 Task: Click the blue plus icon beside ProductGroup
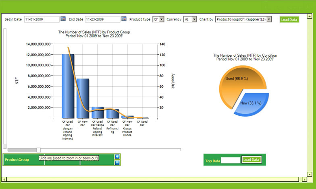[117, 156]
